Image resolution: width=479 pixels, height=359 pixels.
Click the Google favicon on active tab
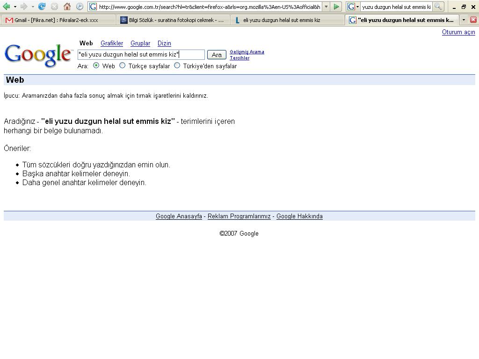tap(353, 20)
